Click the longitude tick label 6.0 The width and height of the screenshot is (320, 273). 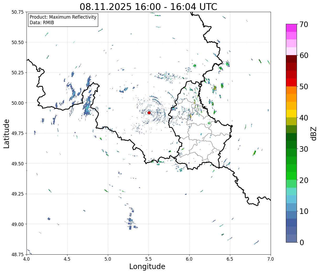pyautogui.click(x=189, y=259)
